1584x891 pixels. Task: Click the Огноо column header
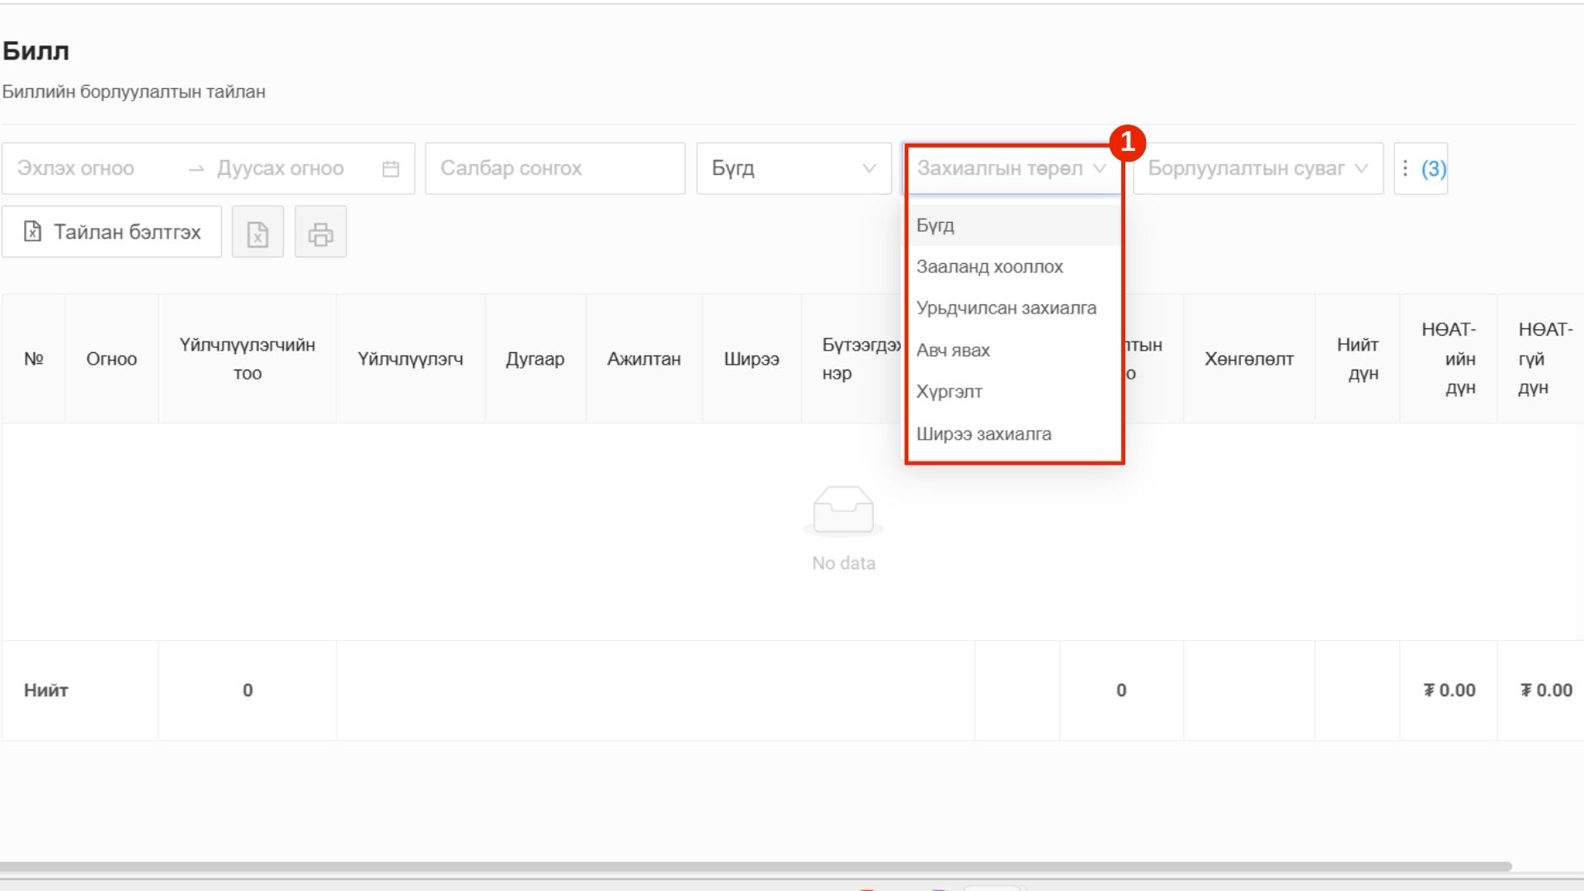(x=111, y=359)
